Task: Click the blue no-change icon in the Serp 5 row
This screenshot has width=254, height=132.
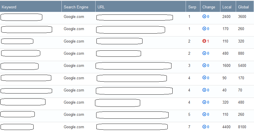Action: point(204,114)
